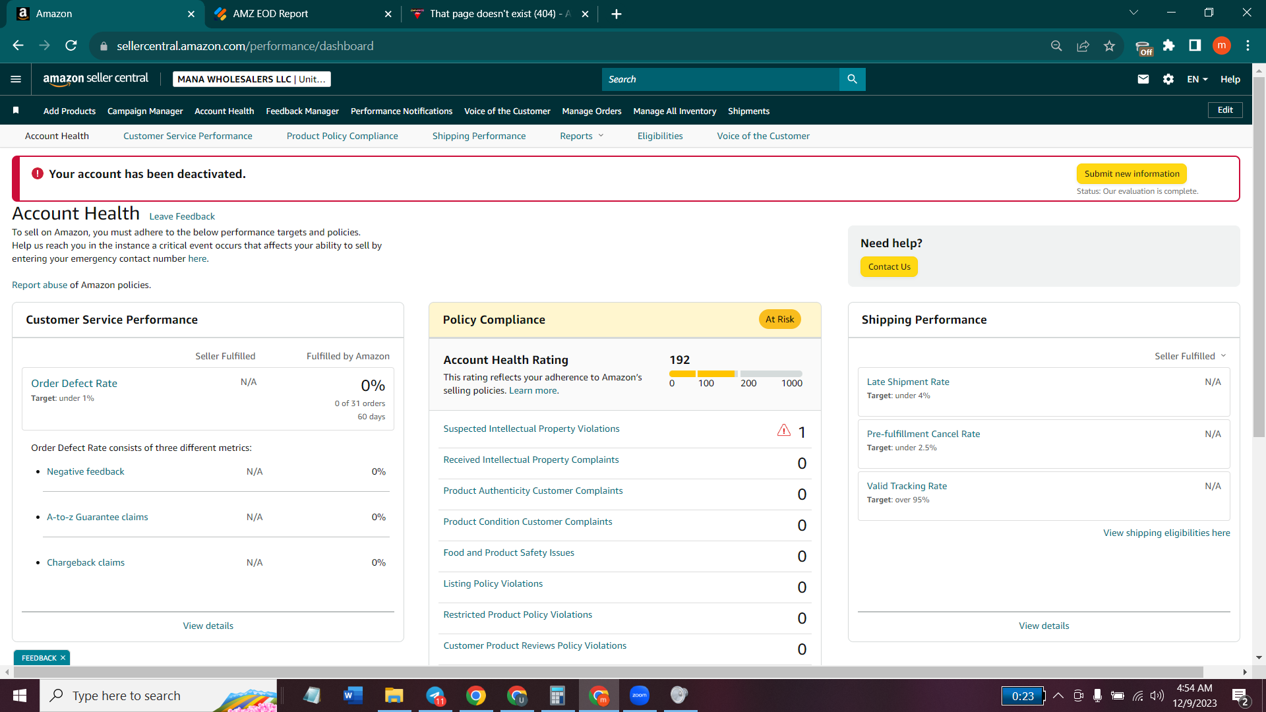Screen dimensions: 1266x712
Task: Open Telegram from the taskbar
Action: (435, 696)
